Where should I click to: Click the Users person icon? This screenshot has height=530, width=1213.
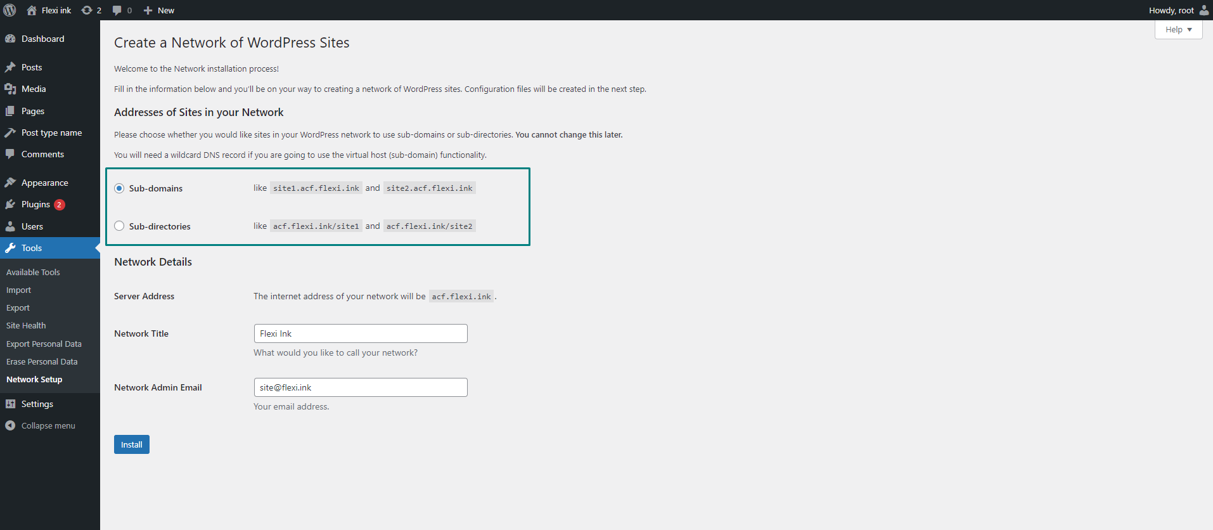(10, 226)
